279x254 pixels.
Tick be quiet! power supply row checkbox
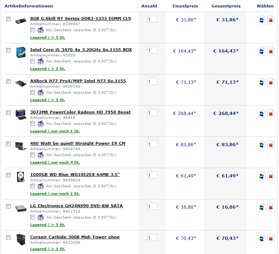point(9,144)
